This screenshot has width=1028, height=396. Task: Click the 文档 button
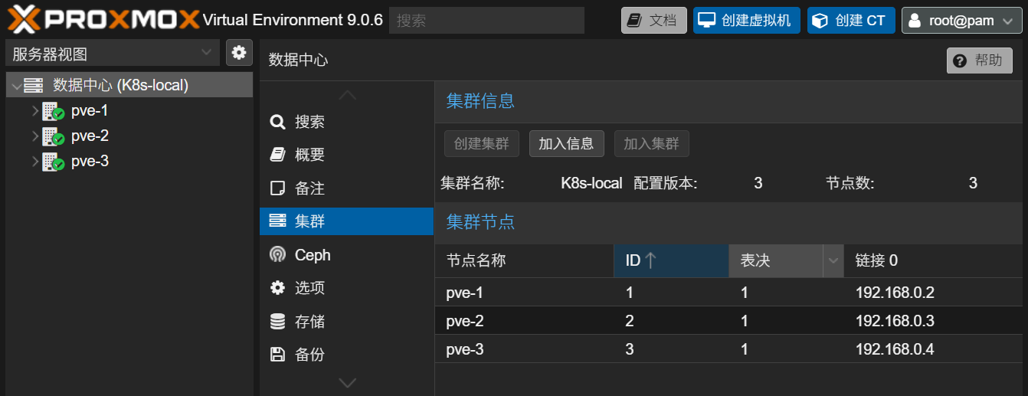click(653, 21)
